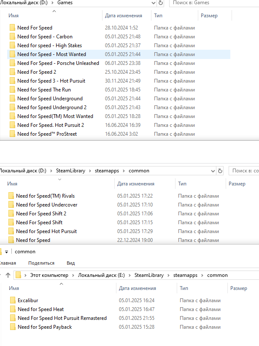259x346 pixels.
Task: Open the address history dropdown in Games window
Action: pyautogui.click(x=154, y=3)
